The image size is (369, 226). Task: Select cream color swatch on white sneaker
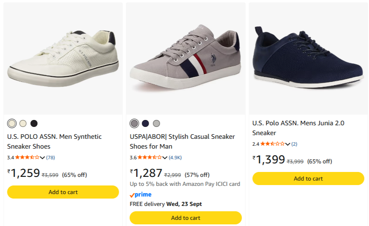click(x=23, y=124)
